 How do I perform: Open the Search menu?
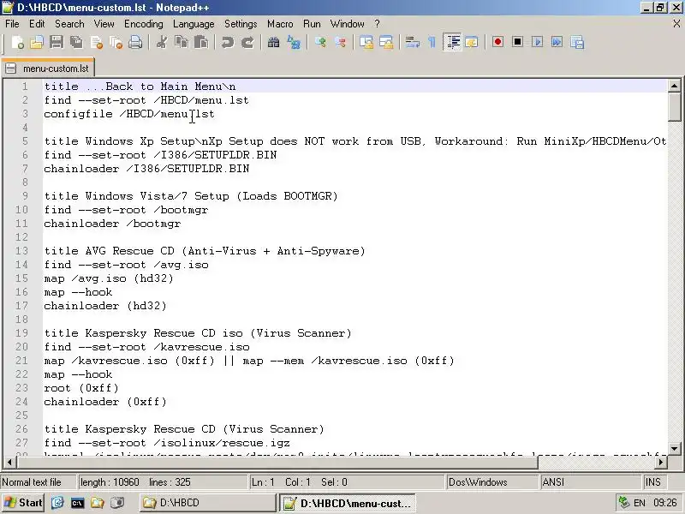(69, 24)
